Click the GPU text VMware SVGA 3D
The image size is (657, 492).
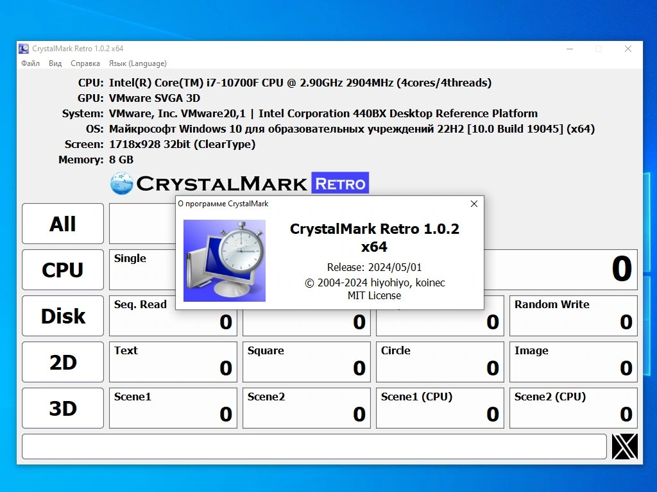(x=155, y=98)
